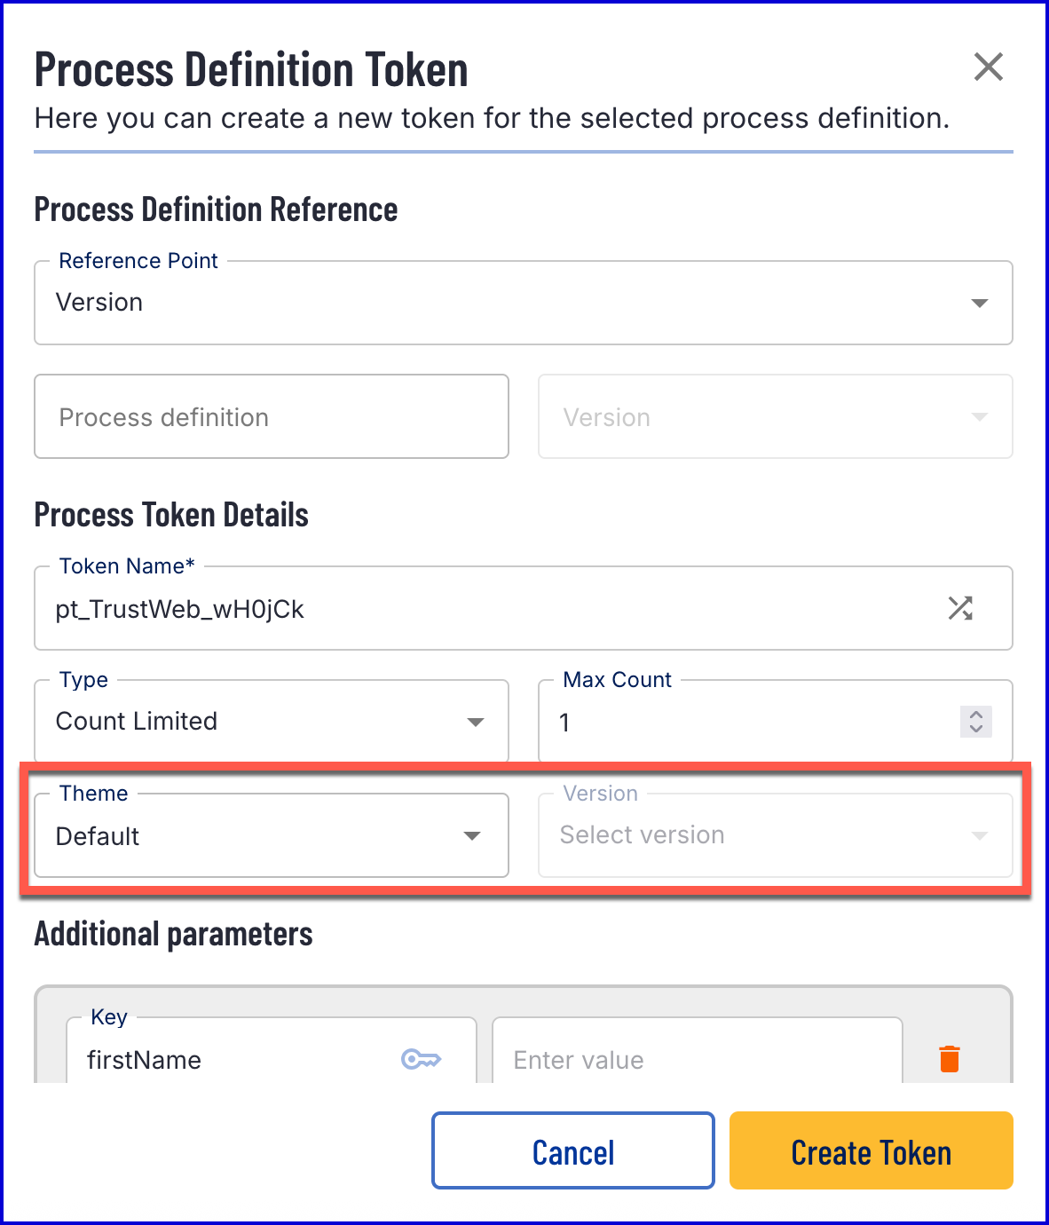The width and height of the screenshot is (1049, 1225).
Task: Focus the Process definition input field
Action: (x=271, y=417)
